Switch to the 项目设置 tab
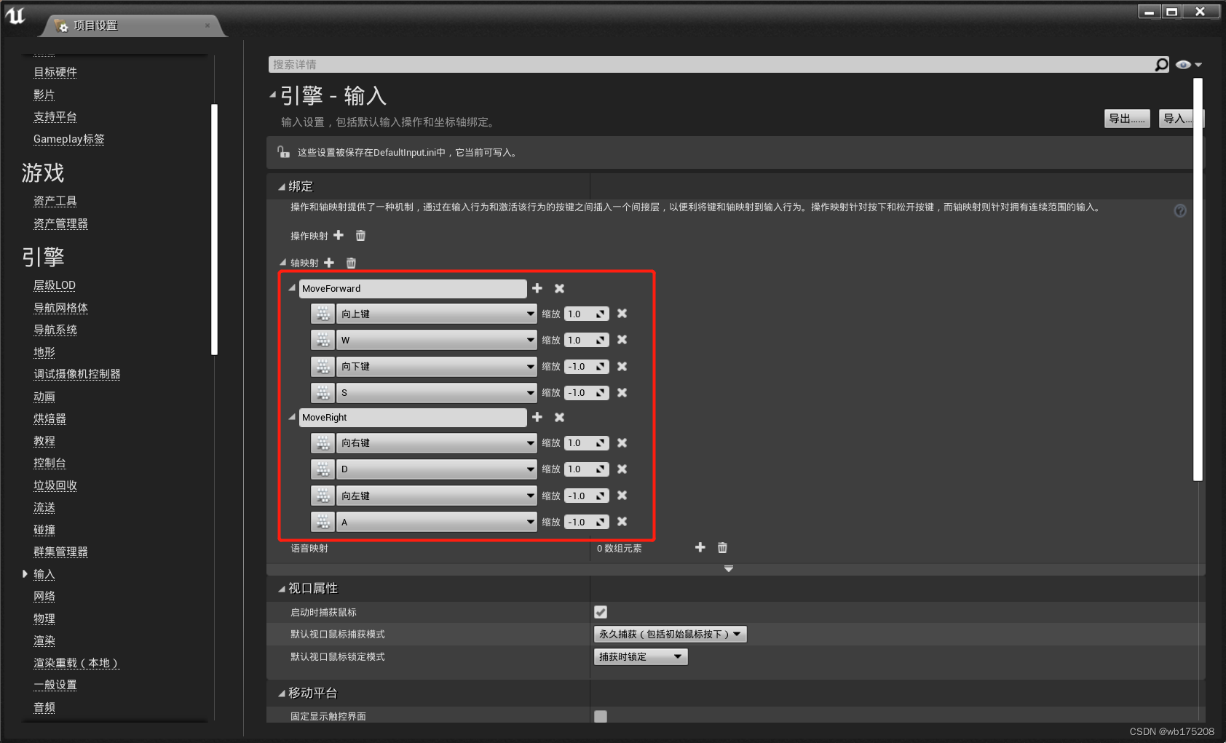The image size is (1226, 743). click(x=95, y=24)
